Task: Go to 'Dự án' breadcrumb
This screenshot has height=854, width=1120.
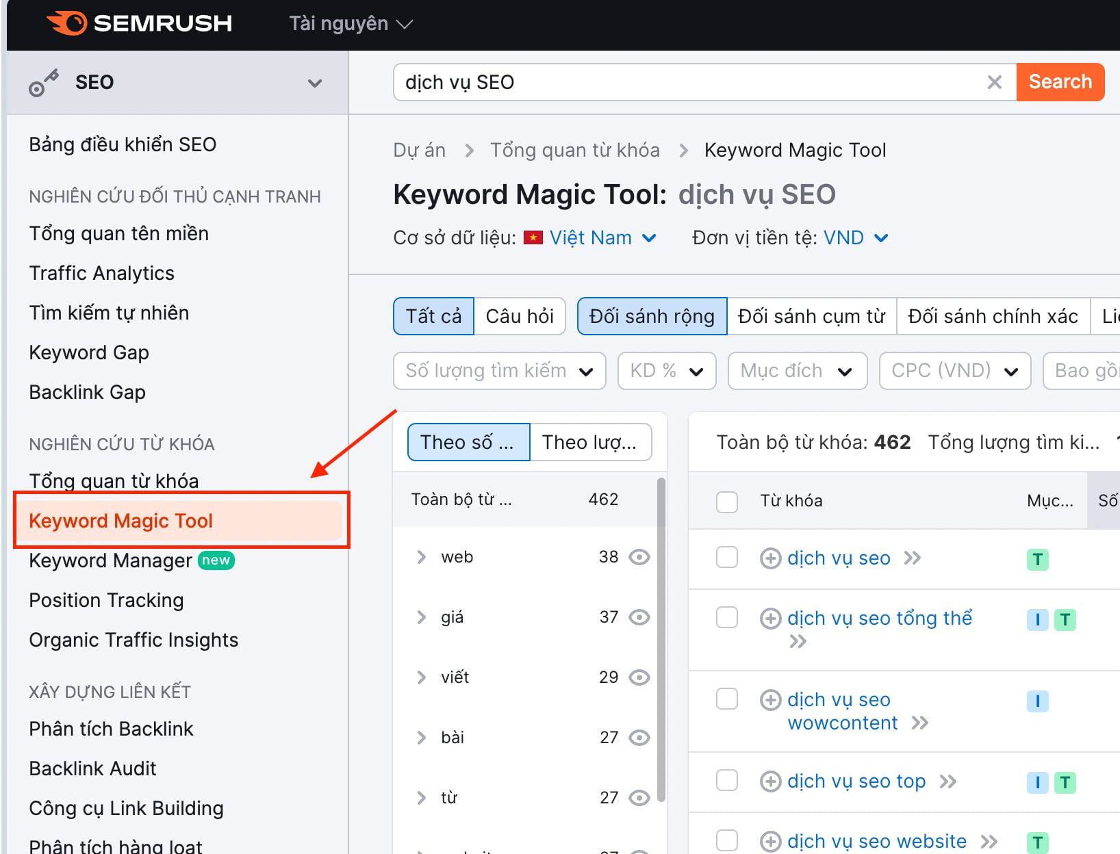Action: click(419, 150)
